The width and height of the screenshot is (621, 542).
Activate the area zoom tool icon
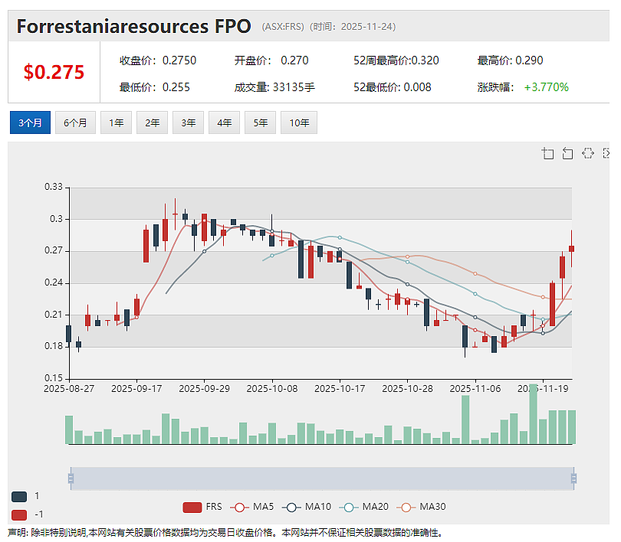pos(547,153)
